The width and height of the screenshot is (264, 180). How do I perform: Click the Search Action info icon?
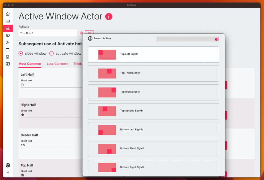(x=90, y=39)
